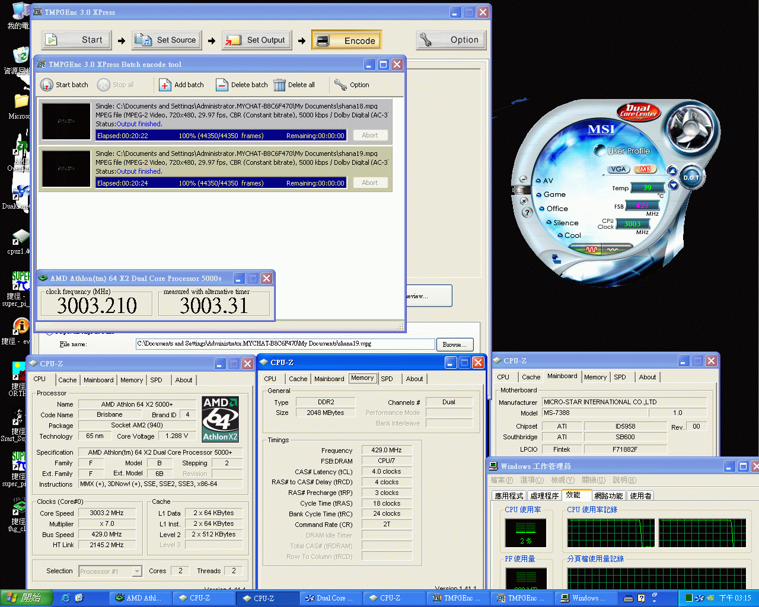Viewport: 759px width, 607px height.
Task: Switch to 網路功能 tab in Task Manager
Action: click(608, 496)
